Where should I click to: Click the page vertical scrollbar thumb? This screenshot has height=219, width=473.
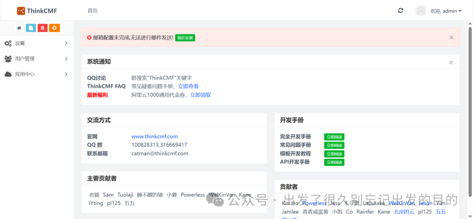(470, 111)
